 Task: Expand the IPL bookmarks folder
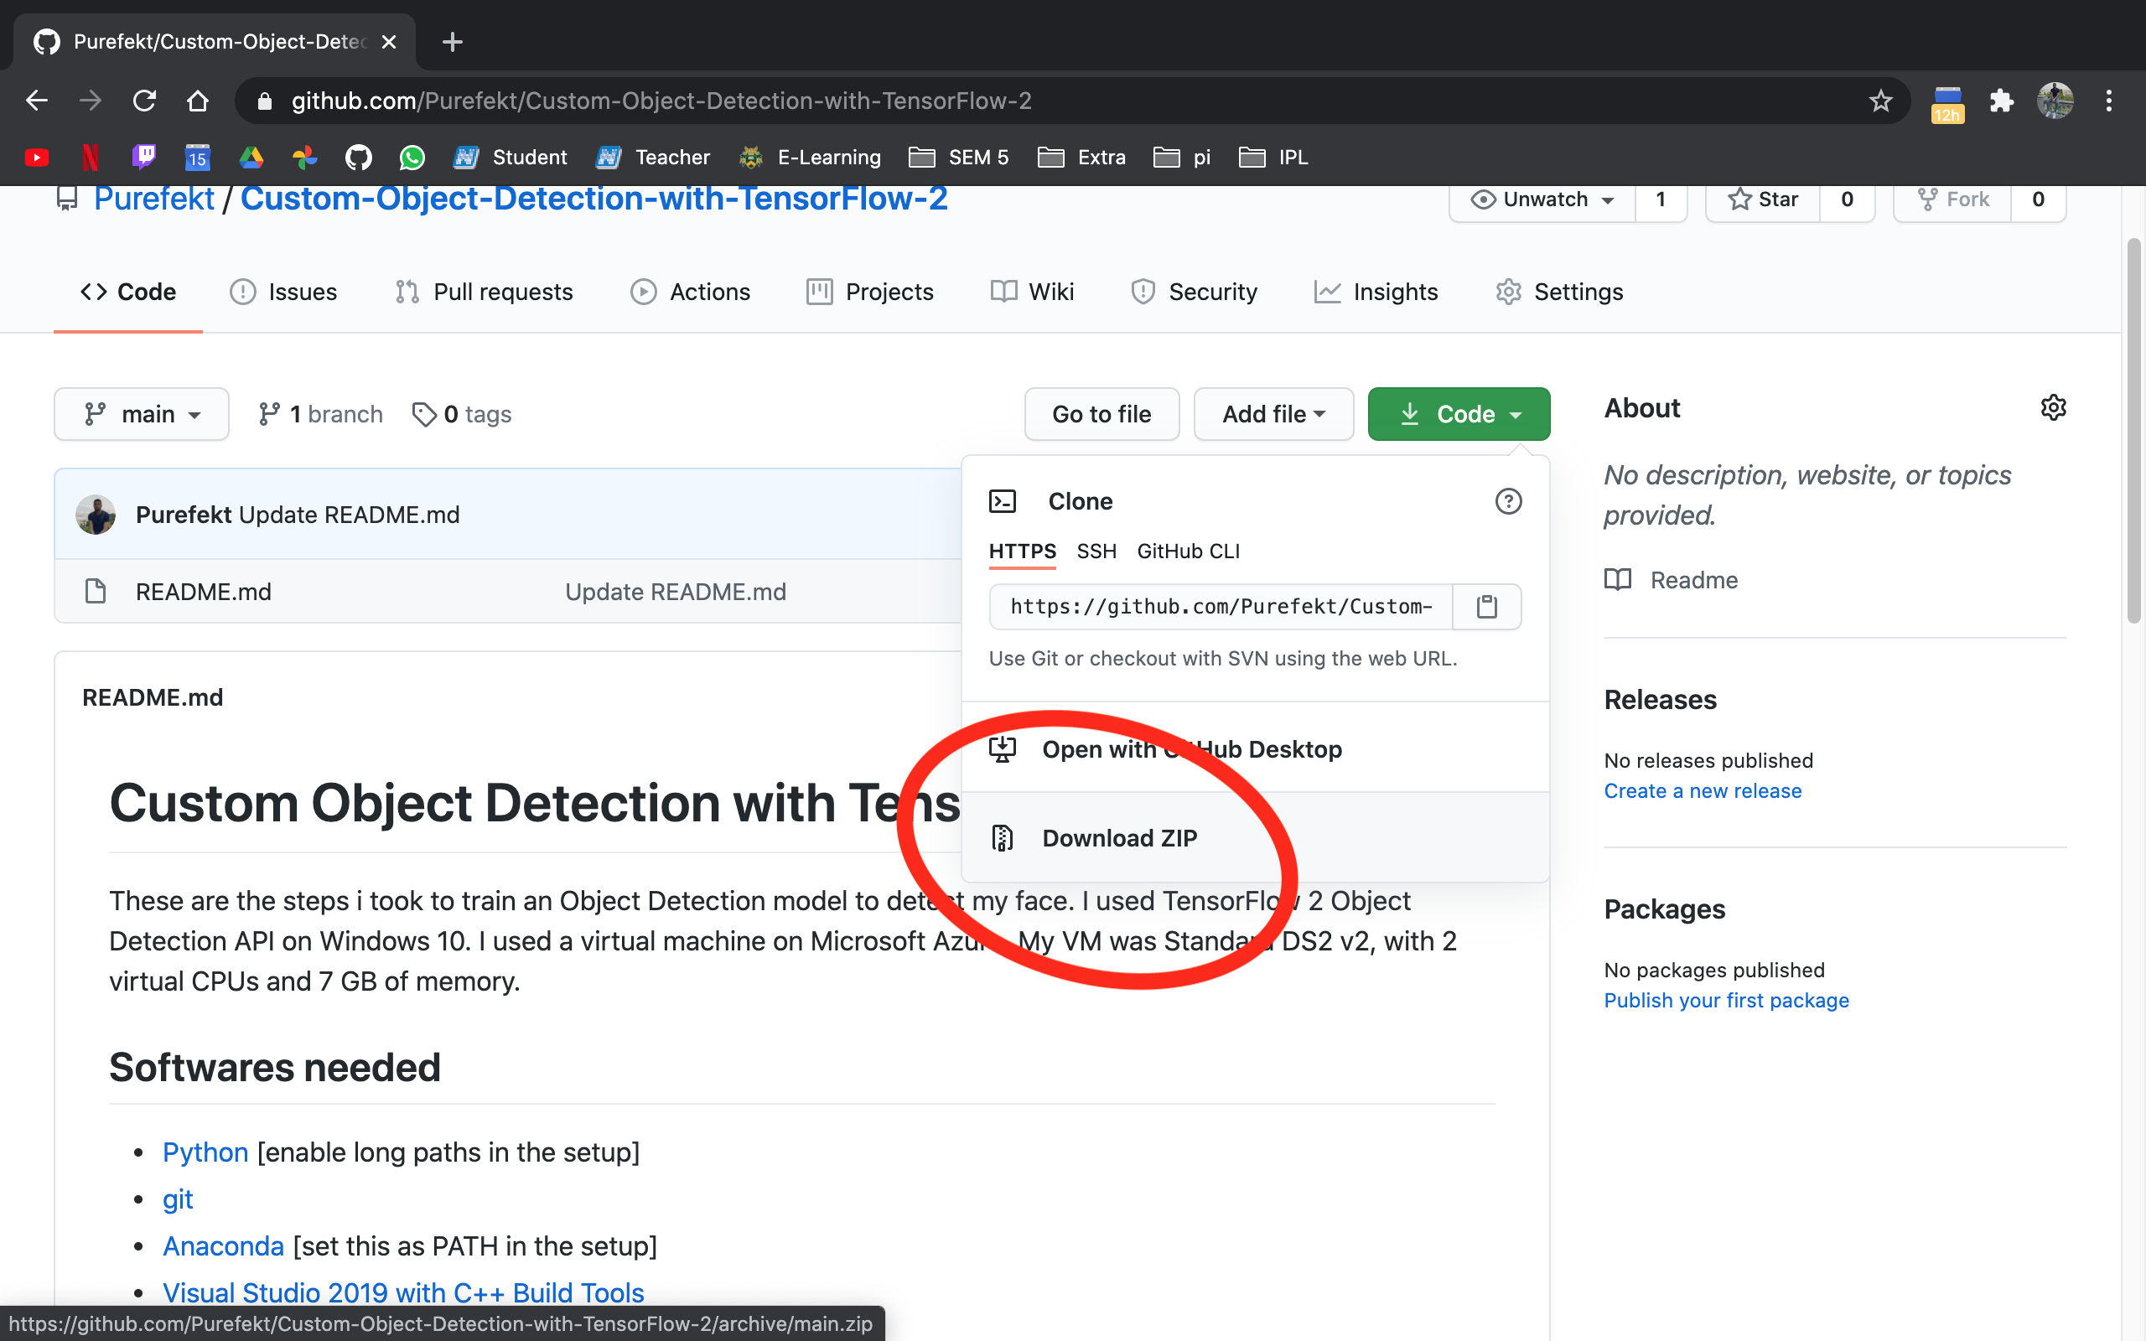pyautogui.click(x=1273, y=157)
